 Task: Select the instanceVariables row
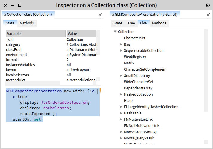[x=51, y=65]
